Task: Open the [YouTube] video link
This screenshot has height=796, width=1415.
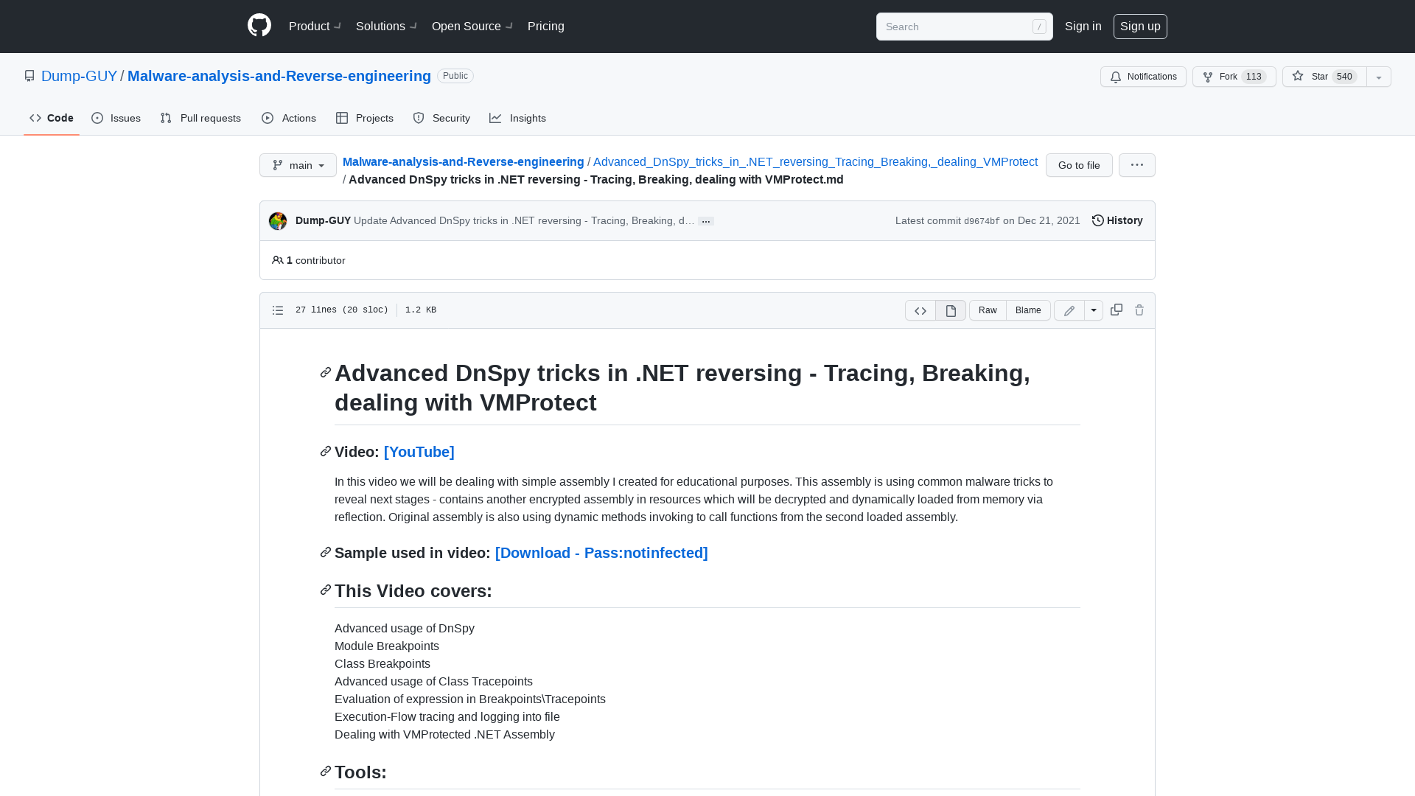Action: [x=419, y=452]
